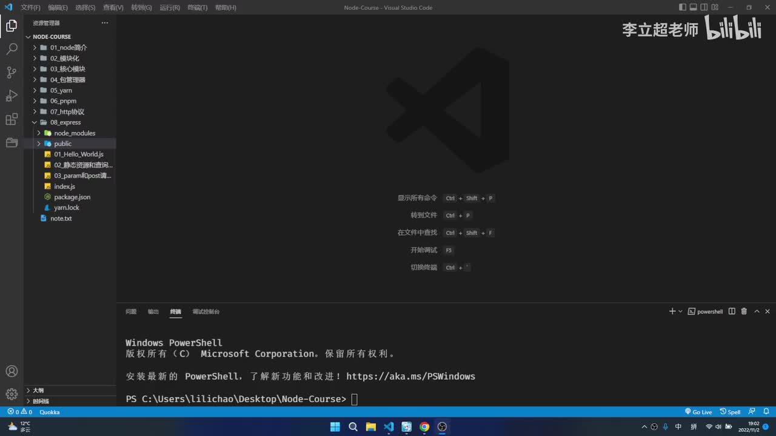Screen dimensions: 776x436
Task: Open the Source Control view
Action: [12, 73]
